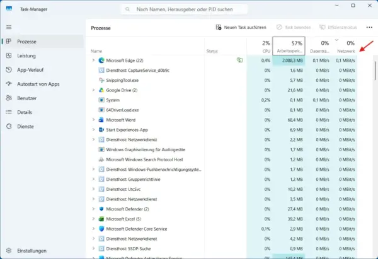Go to Autostart von Apps
Screen dimensions: 378x259
click(43, 84)
